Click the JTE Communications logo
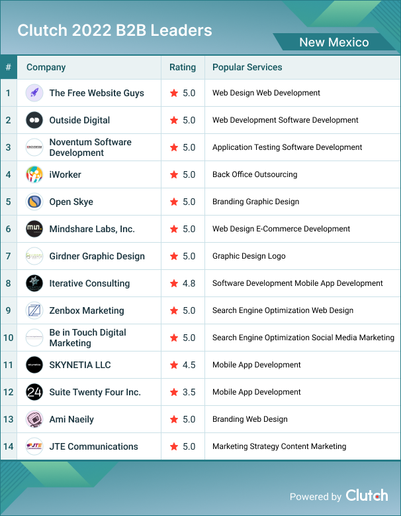This screenshot has width=401, height=516. click(34, 446)
